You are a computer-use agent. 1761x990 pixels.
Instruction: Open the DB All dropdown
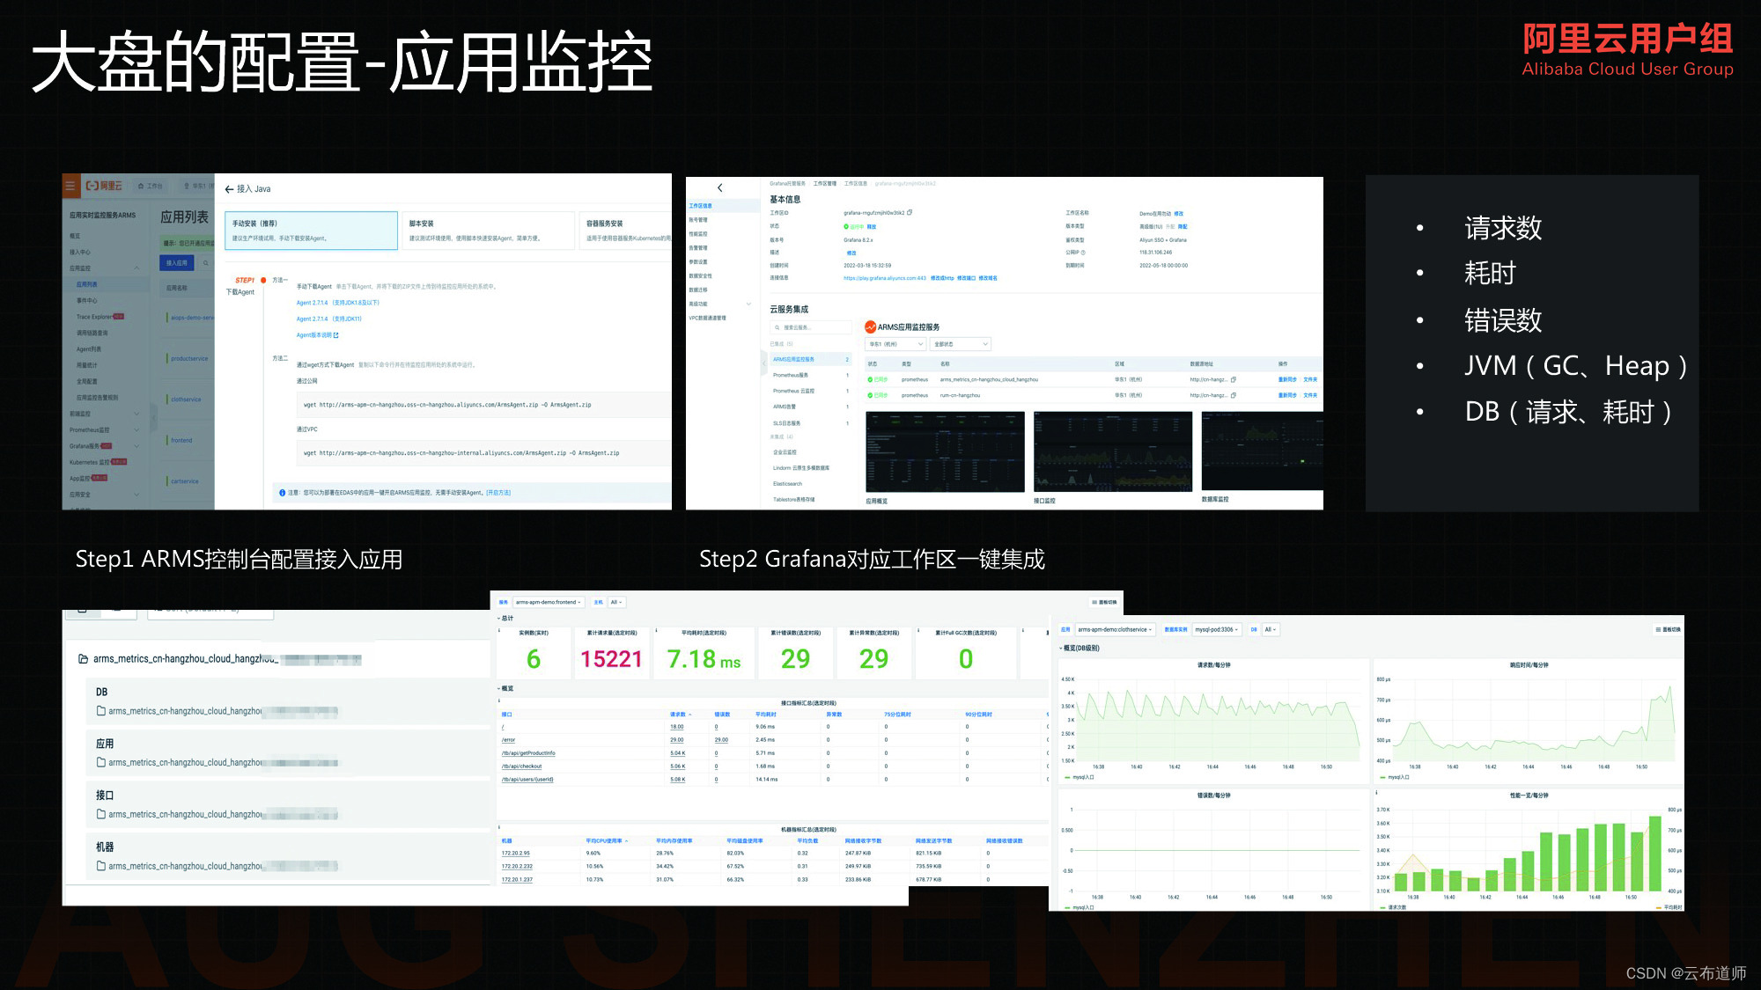[1271, 630]
